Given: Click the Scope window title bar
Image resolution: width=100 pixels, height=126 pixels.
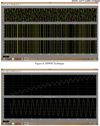Looking at the screenshot, I should click(x=50, y=3).
